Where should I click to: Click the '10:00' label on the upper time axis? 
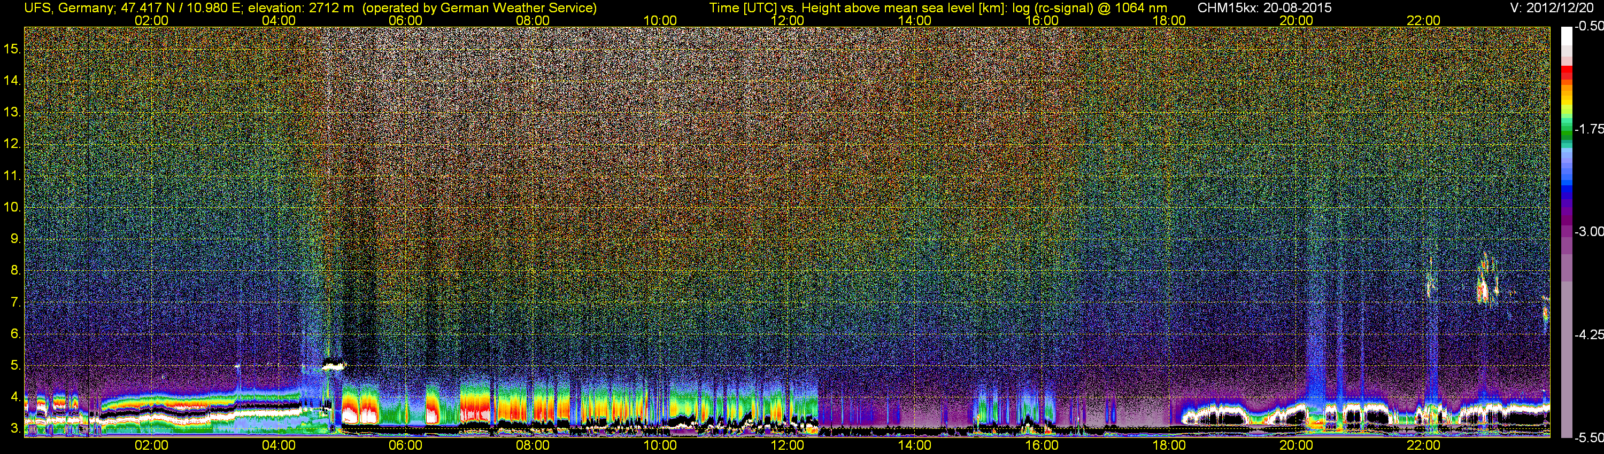click(660, 20)
